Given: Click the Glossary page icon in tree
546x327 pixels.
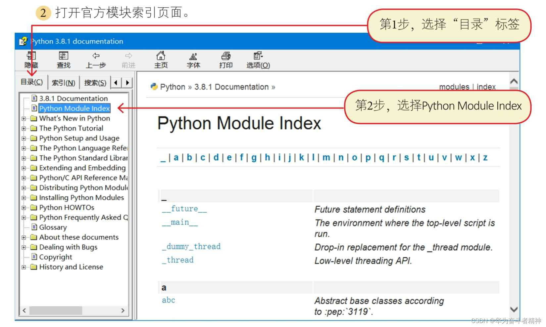Looking at the screenshot, I should click(34, 227).
